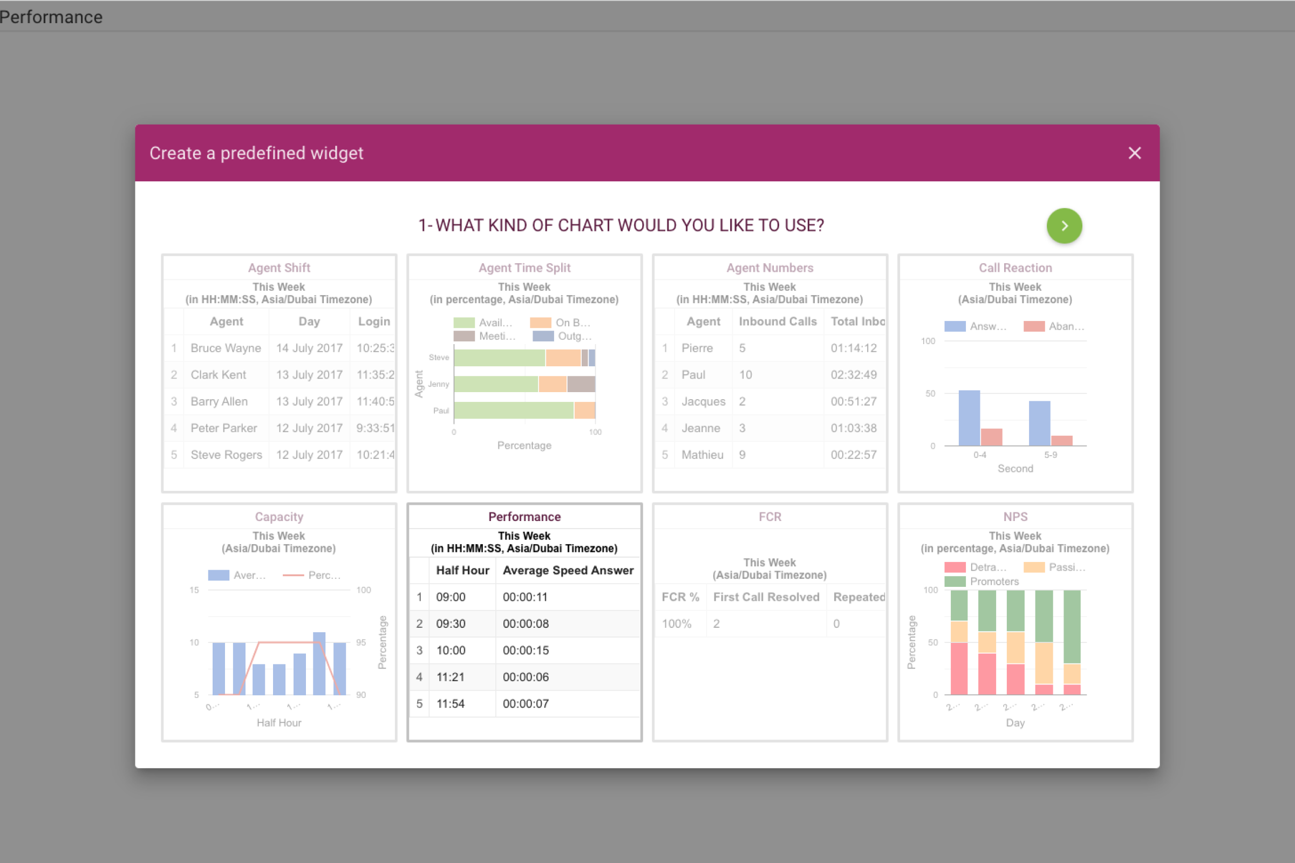Choose the Agent Time Split chart

pos(524,373)
